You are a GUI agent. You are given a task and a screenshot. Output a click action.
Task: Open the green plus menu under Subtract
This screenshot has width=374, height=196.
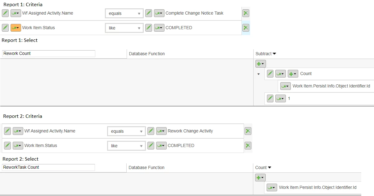click(260, 64)
